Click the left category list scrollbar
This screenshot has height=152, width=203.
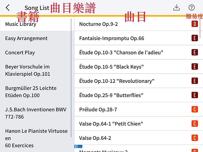71,76
